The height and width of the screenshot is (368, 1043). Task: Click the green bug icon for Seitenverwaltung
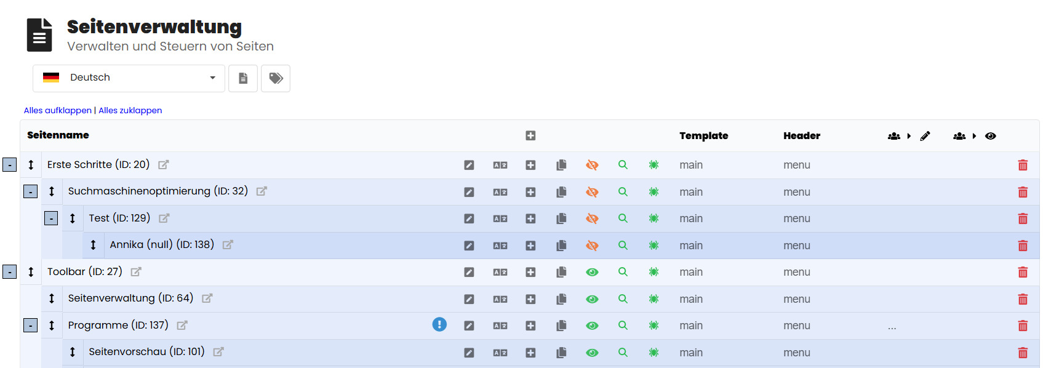(653, 299)
